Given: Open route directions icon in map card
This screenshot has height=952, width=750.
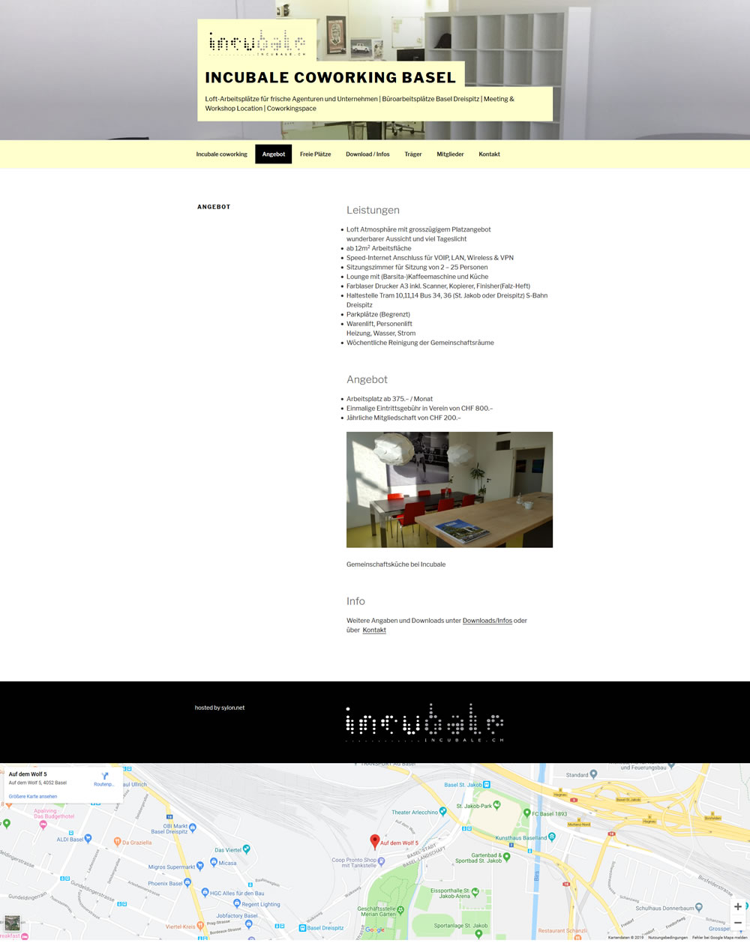Looking at the screenshot, I should tap(105, 777).
